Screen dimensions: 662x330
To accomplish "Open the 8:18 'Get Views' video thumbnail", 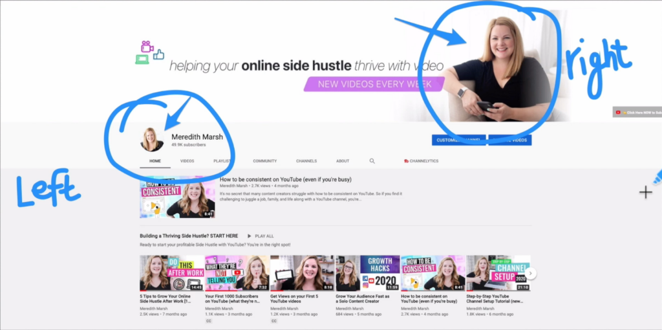I will [x=303, y=273].
